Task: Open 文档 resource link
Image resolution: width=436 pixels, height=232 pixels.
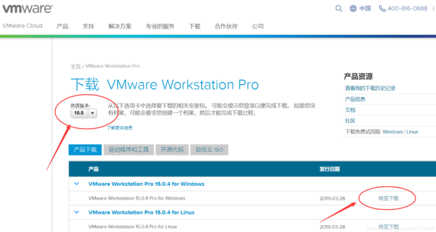Action: [x=350, y=110]
